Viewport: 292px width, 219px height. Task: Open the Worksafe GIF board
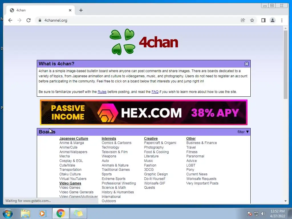155,183
